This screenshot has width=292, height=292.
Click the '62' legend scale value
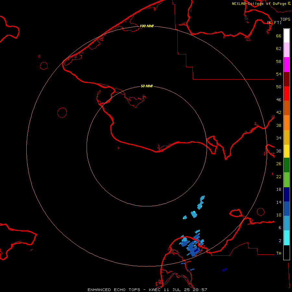[279, 49]
